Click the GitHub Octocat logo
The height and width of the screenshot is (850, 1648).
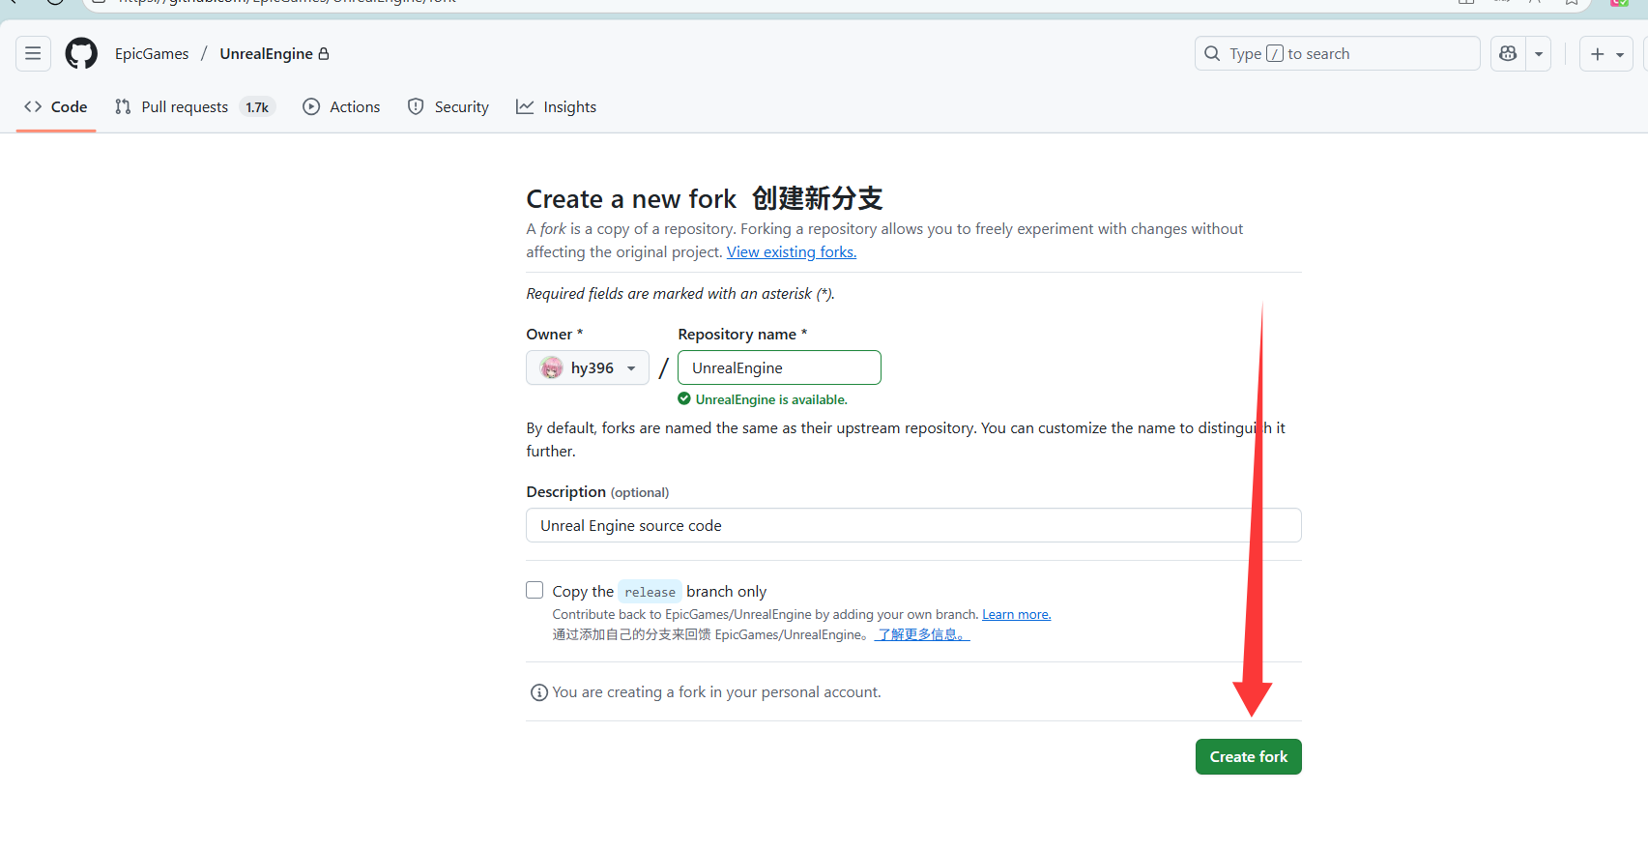[x=81, y=54]
